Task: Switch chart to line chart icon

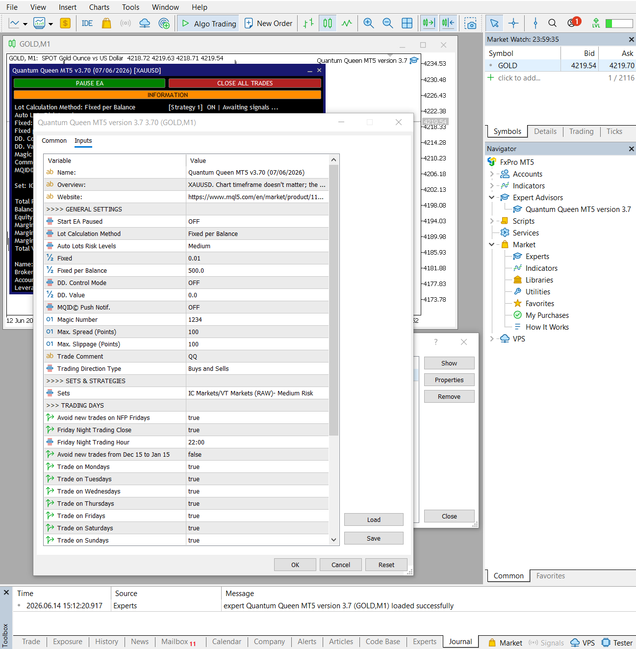Action: 347,23
